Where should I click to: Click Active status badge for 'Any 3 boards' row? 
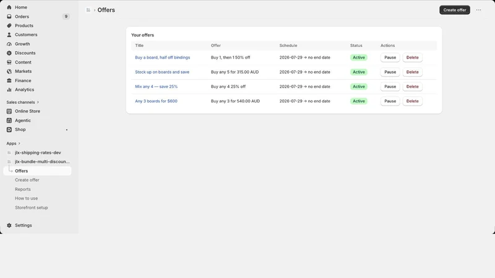359,101
